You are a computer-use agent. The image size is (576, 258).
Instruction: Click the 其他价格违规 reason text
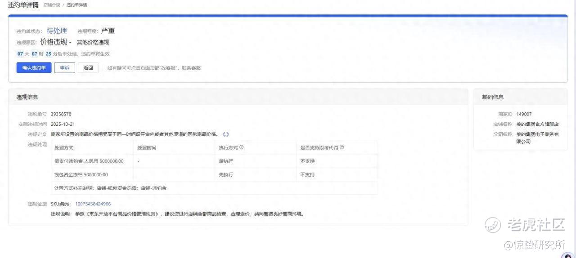point(93,42)
